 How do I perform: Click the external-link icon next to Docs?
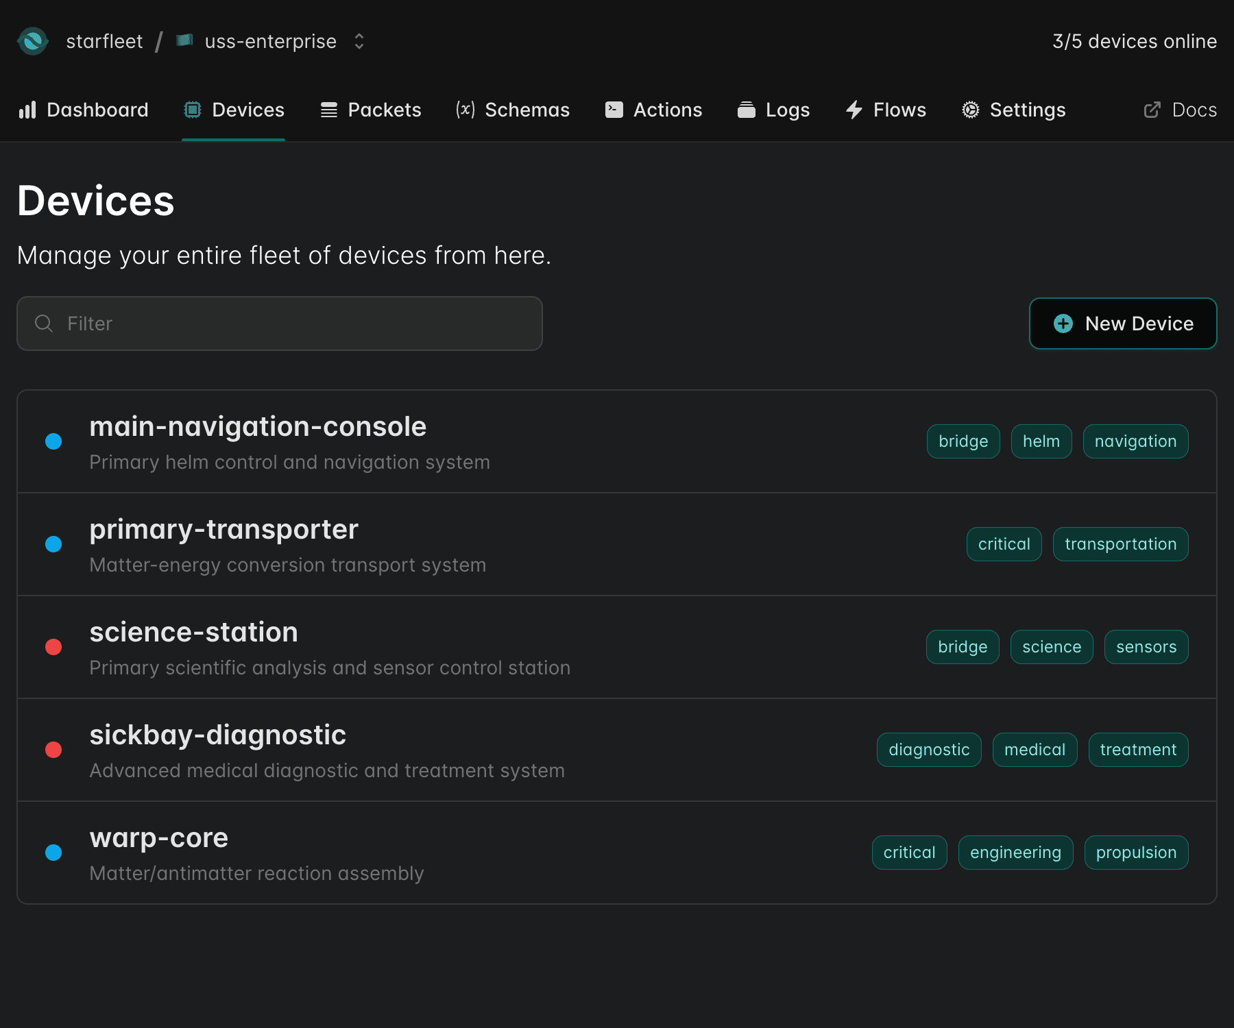(x=1152, y=110)
